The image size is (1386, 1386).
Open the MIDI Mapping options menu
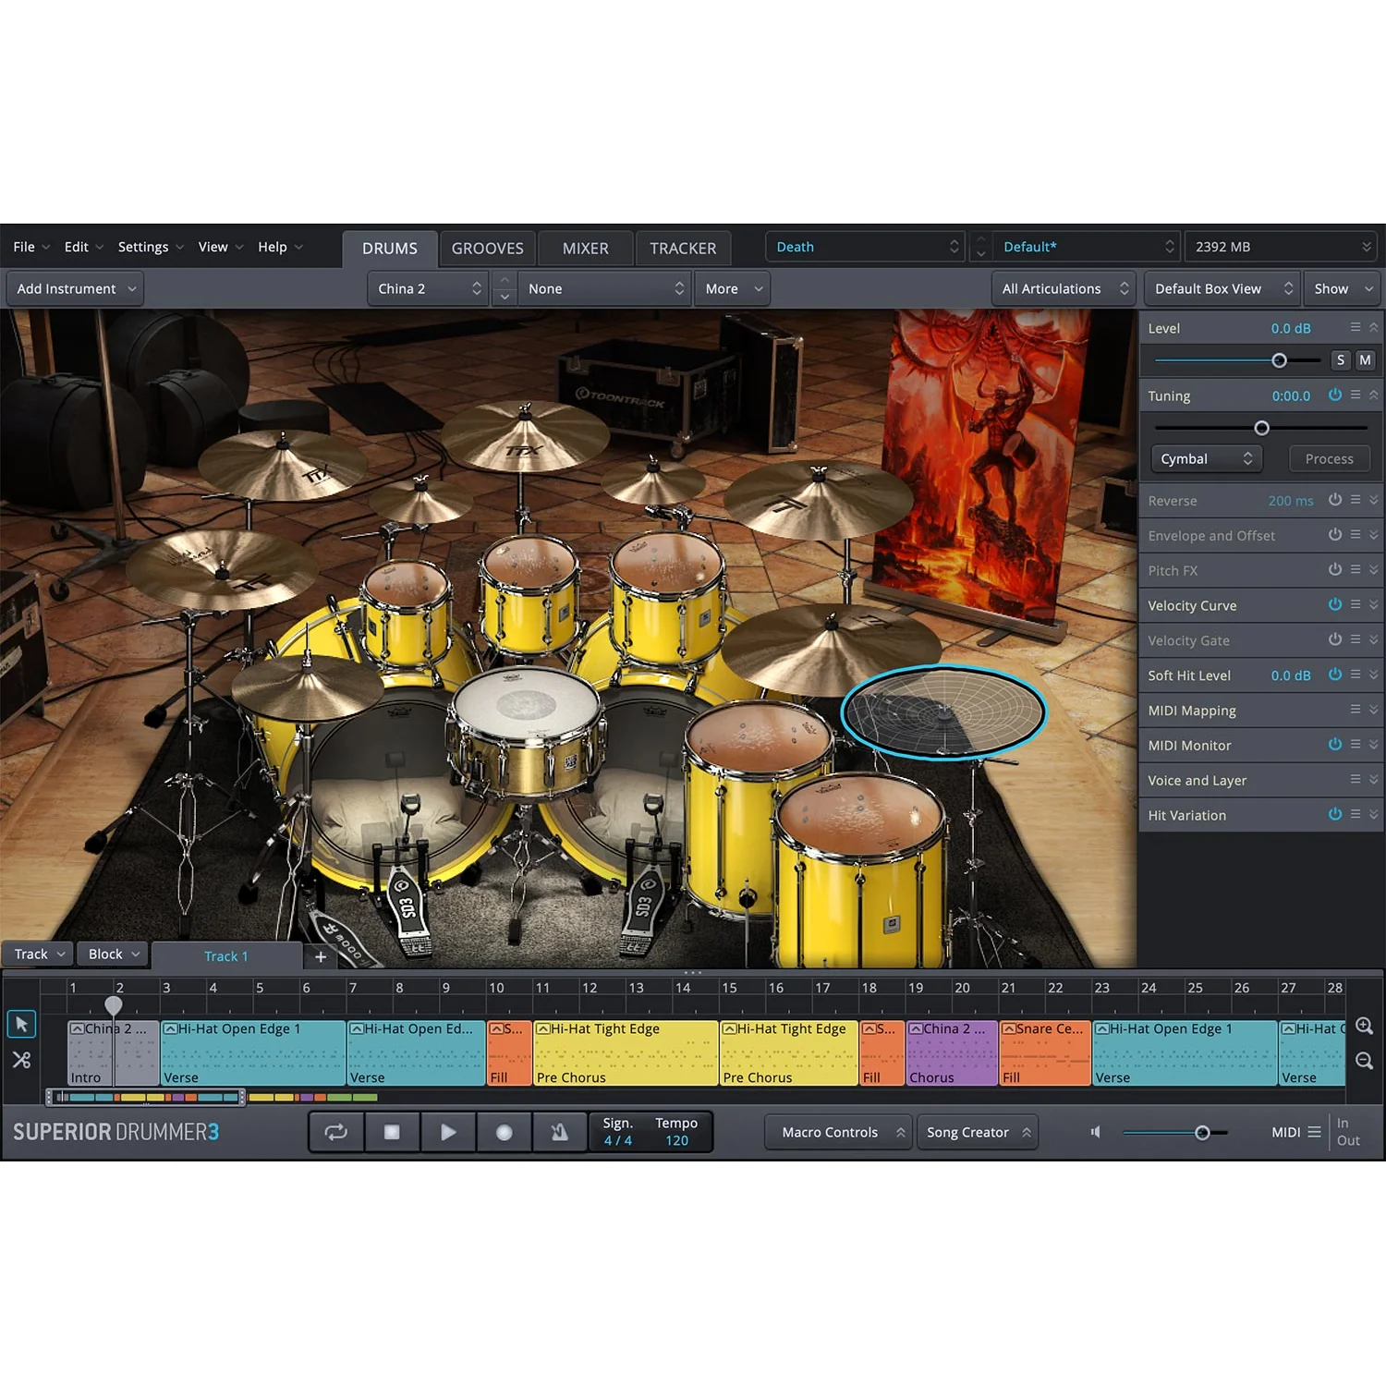point(1355,710)
